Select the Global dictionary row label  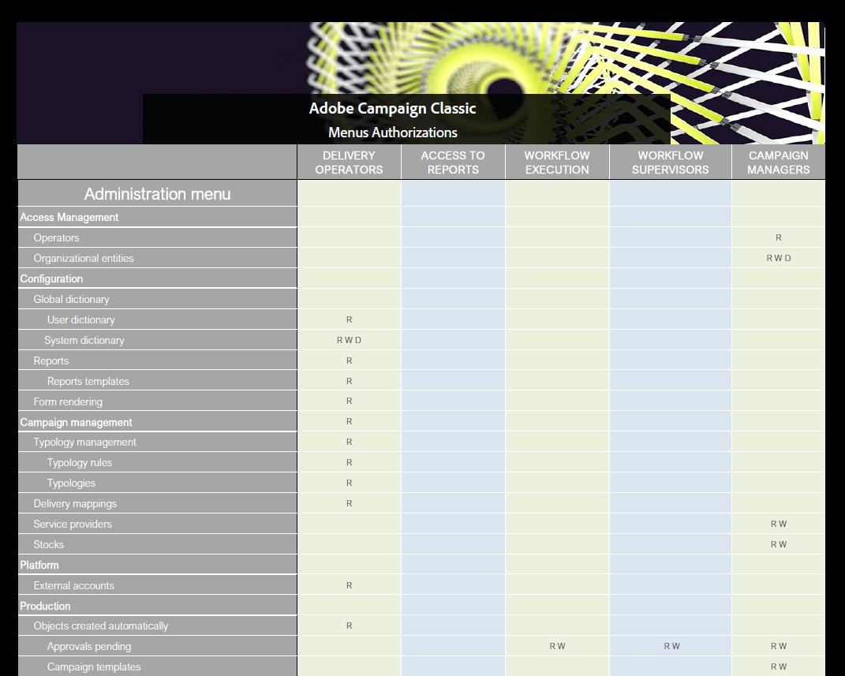[71, 299]
